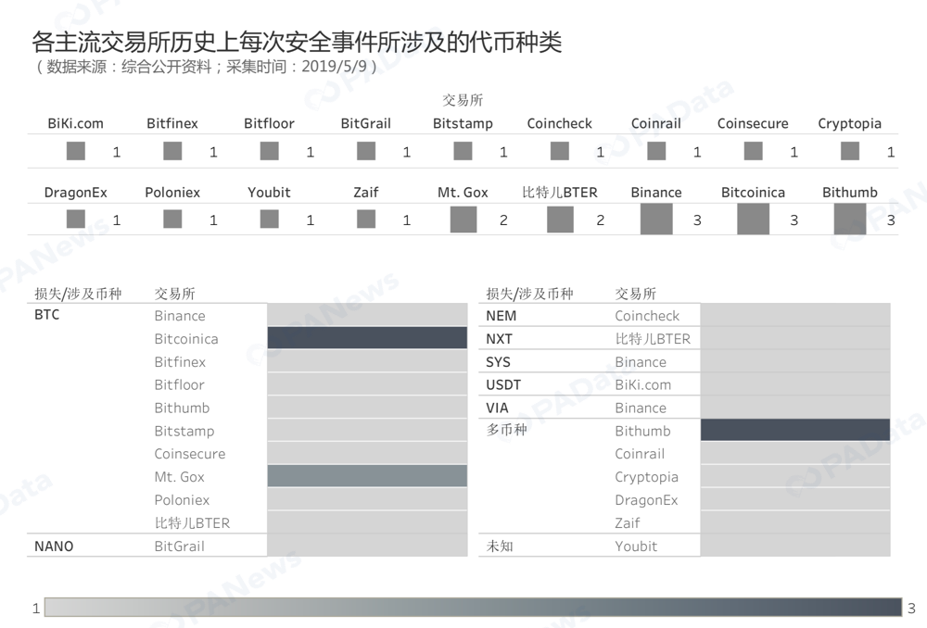Click the large gray square under Binance
This screenshot has width=927, height=628.
[x=656, y=220]
